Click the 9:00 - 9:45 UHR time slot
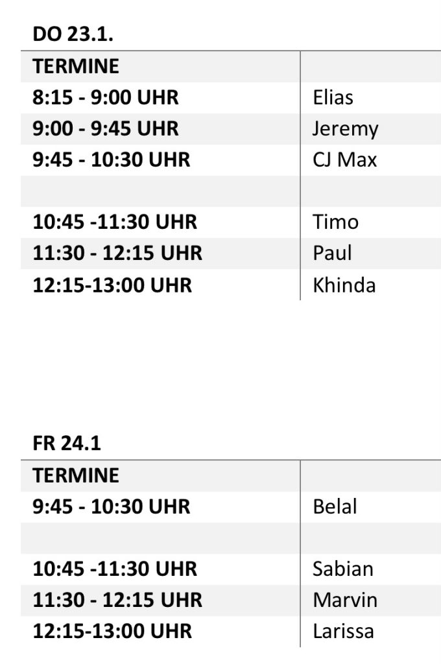441x664 pixels. click(105, 129)
